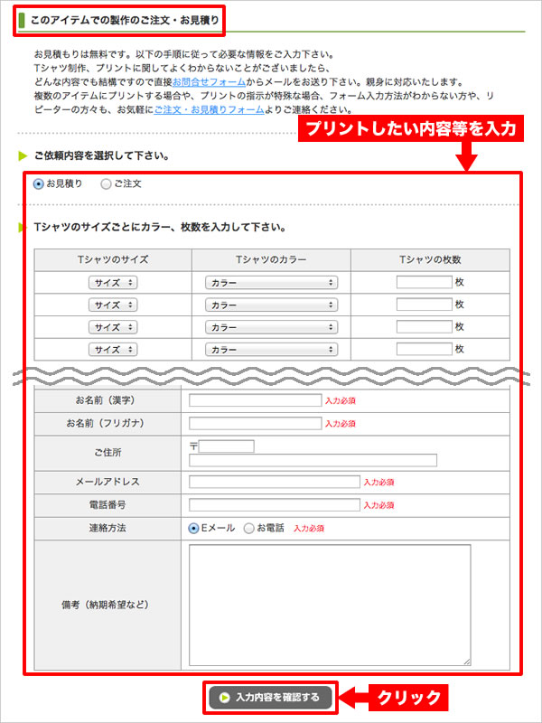Click the 備考（納期希望など） text area
Screen dimensions: 542x723
330,605
